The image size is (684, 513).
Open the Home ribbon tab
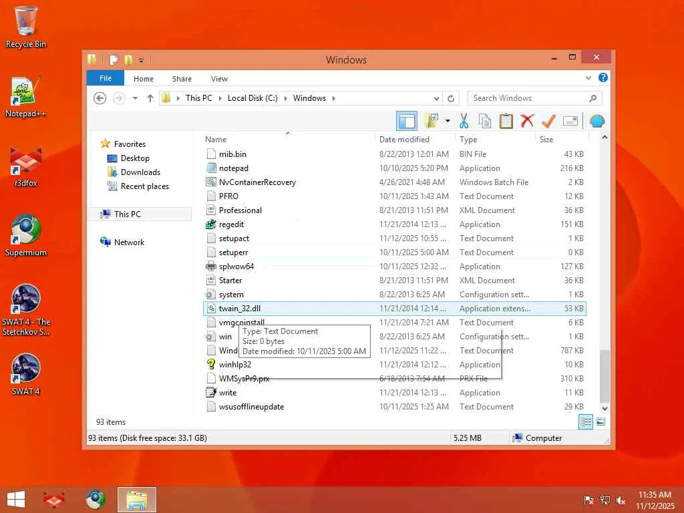pos(144,79)
